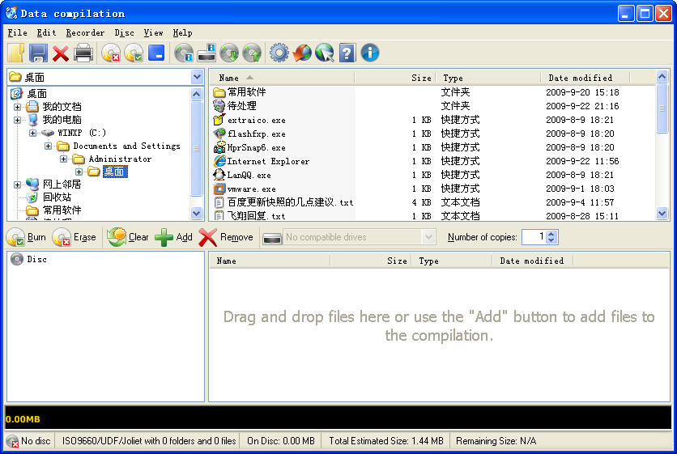This screenshot has height=454, width=677.
Task: Click the Add button with green plus
Action: [x=173, y=237]
